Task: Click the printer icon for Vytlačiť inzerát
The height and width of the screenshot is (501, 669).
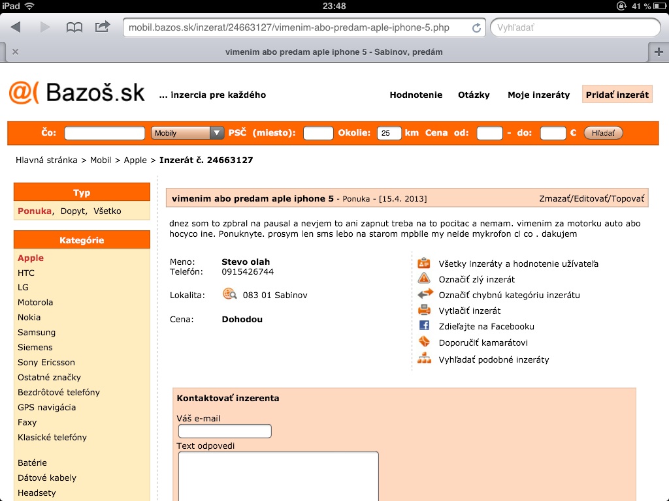Action: [425, 310]
